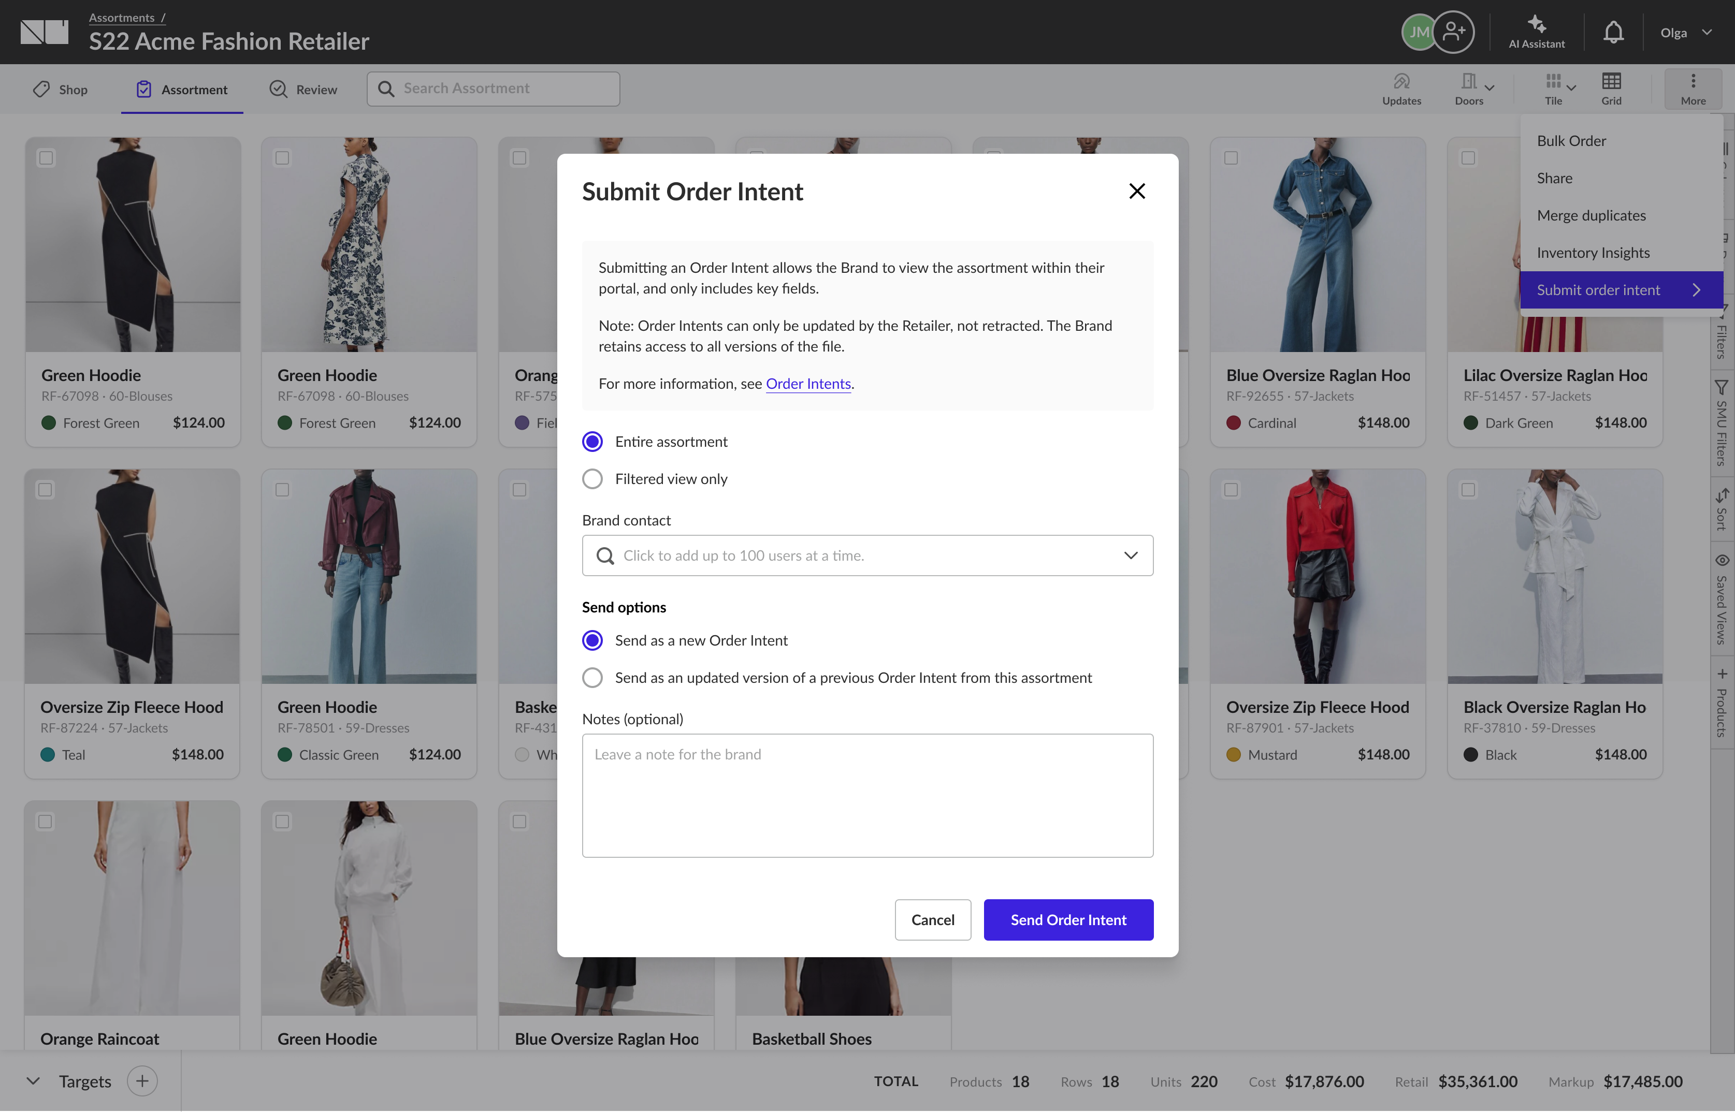Open the notifications bell
The image size is (1735, 1112).
pyautogui.click(x=1613, y=32)
